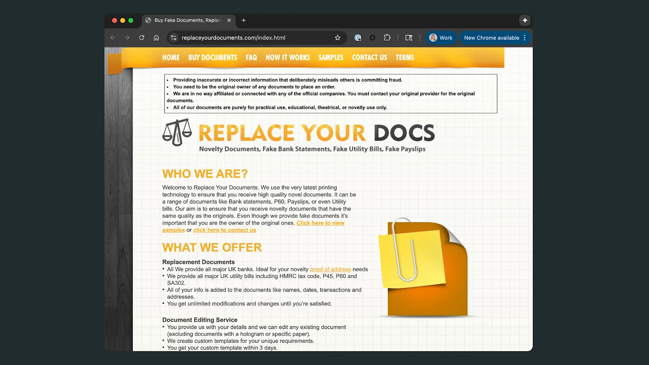Click the reload page icon

[x=142, y=37]
